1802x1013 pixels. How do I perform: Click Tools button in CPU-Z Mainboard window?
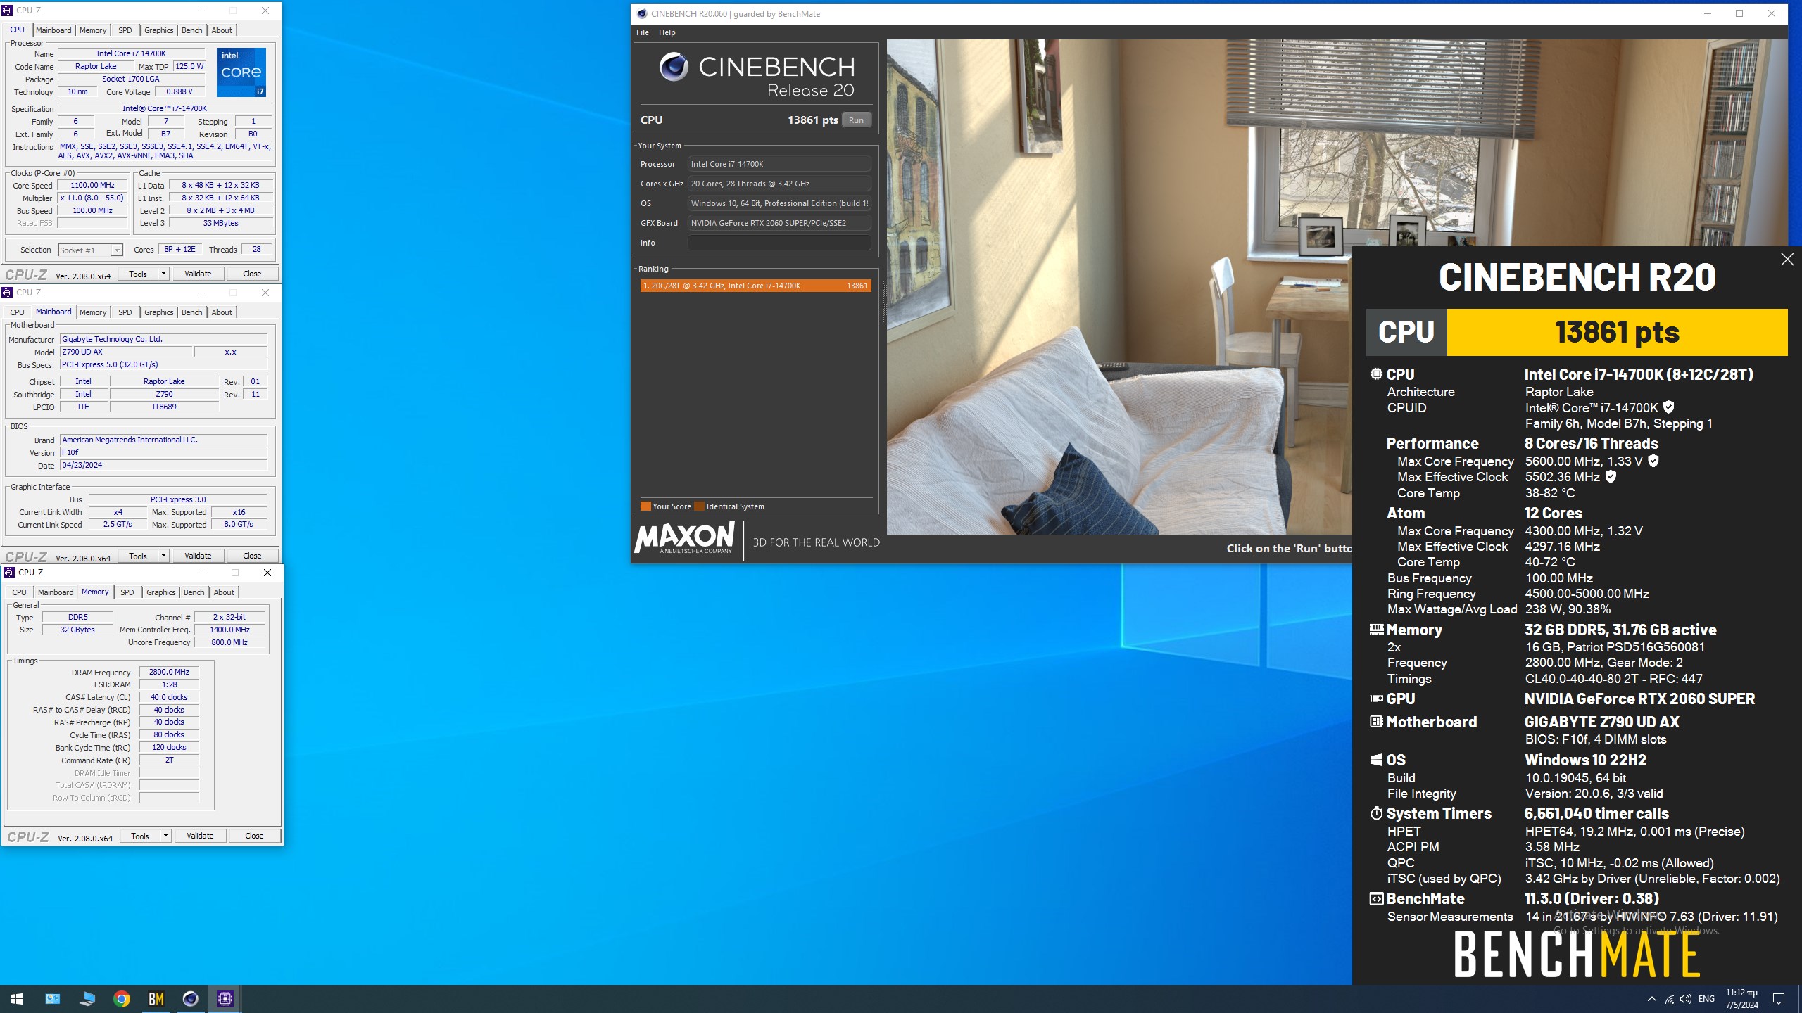[138, 556]
